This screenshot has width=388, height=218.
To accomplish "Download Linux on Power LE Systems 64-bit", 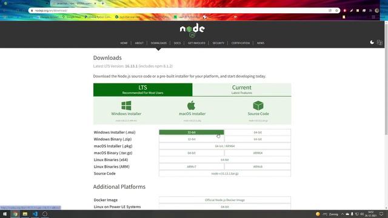I will pos(225,207).
